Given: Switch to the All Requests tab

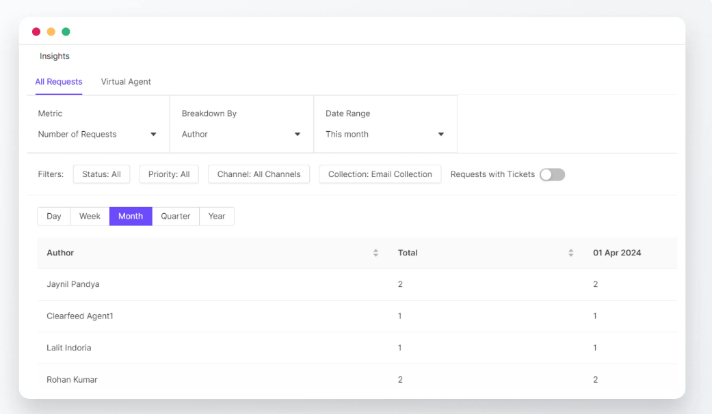Looking at the screenshot, I should 59,82.
